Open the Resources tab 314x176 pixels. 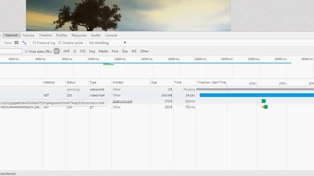pos(79,35)
